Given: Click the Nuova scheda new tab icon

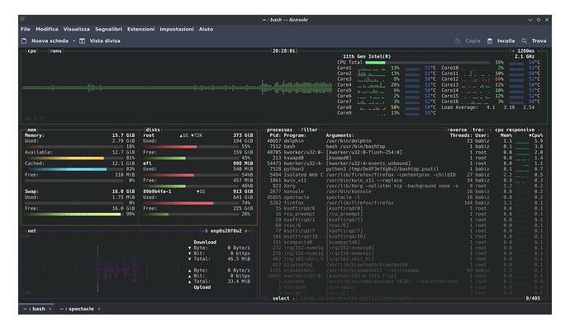Looking at the screenshot, I should coord(24,40).
